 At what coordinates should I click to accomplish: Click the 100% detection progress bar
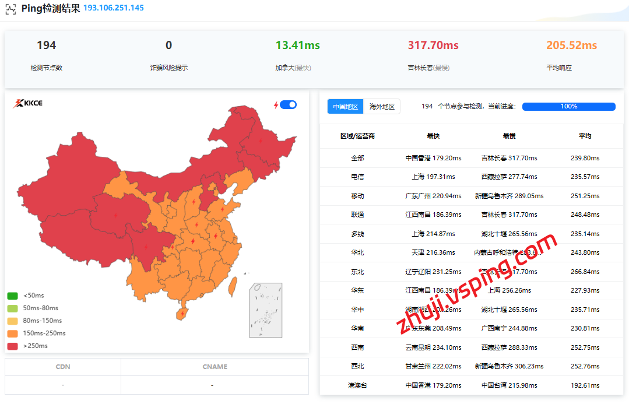(x=568, y=107)
